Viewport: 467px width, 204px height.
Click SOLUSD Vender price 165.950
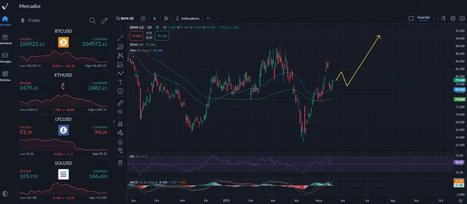tap(29, 176)
